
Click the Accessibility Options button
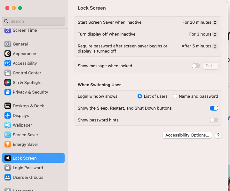[x=187, y=135]
